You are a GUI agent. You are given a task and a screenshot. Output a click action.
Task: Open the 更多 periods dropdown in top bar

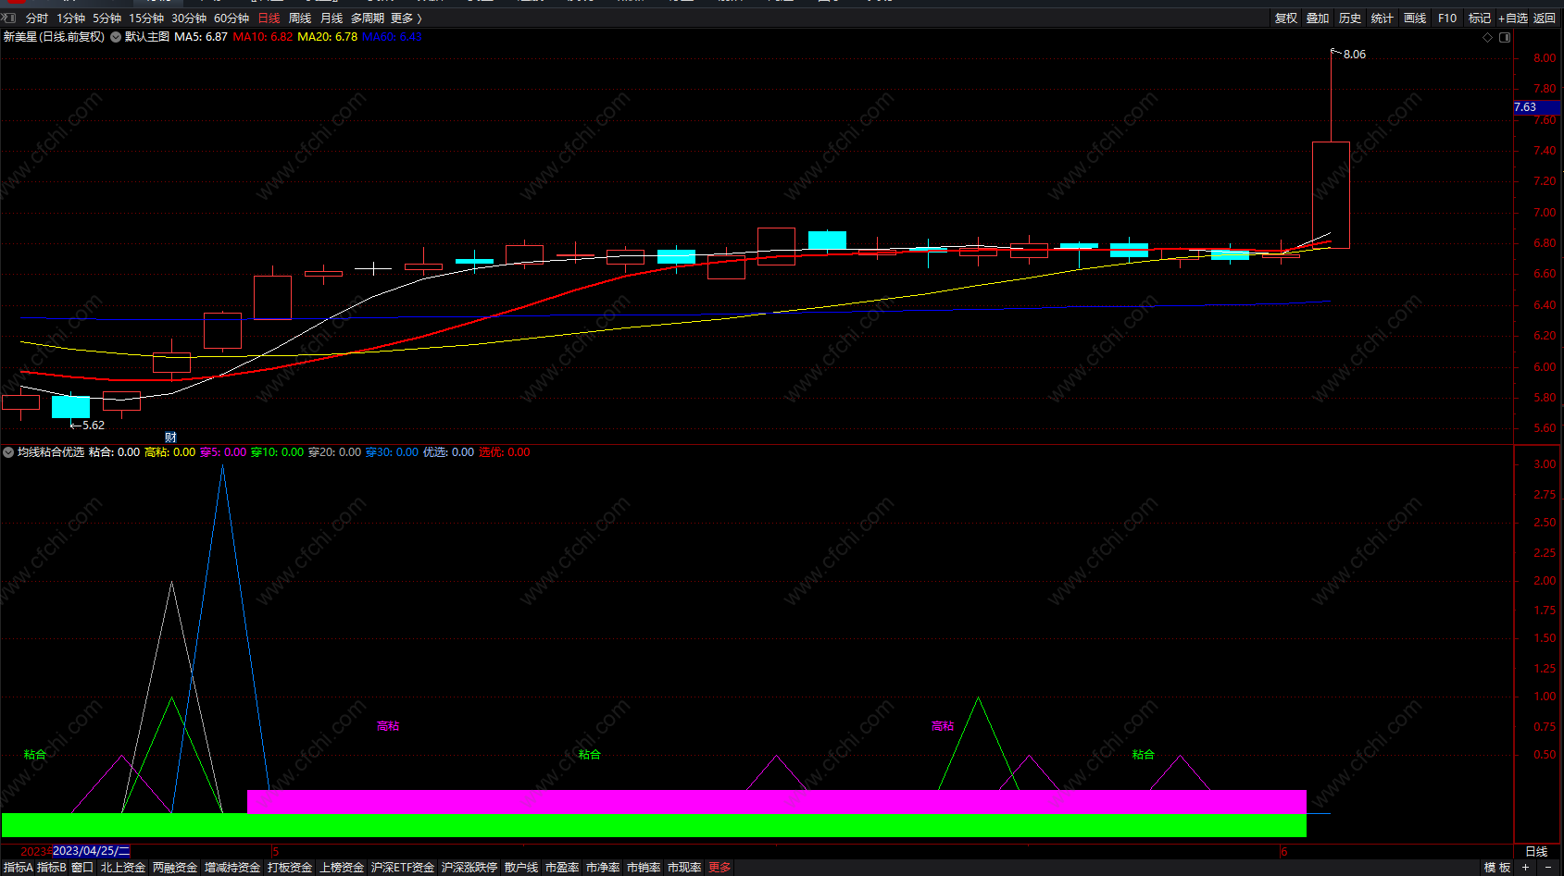click(406, 19)
